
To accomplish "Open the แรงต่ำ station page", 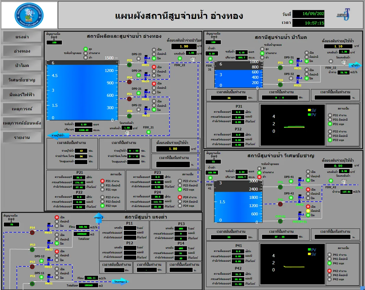I will (x=22, y=37).
